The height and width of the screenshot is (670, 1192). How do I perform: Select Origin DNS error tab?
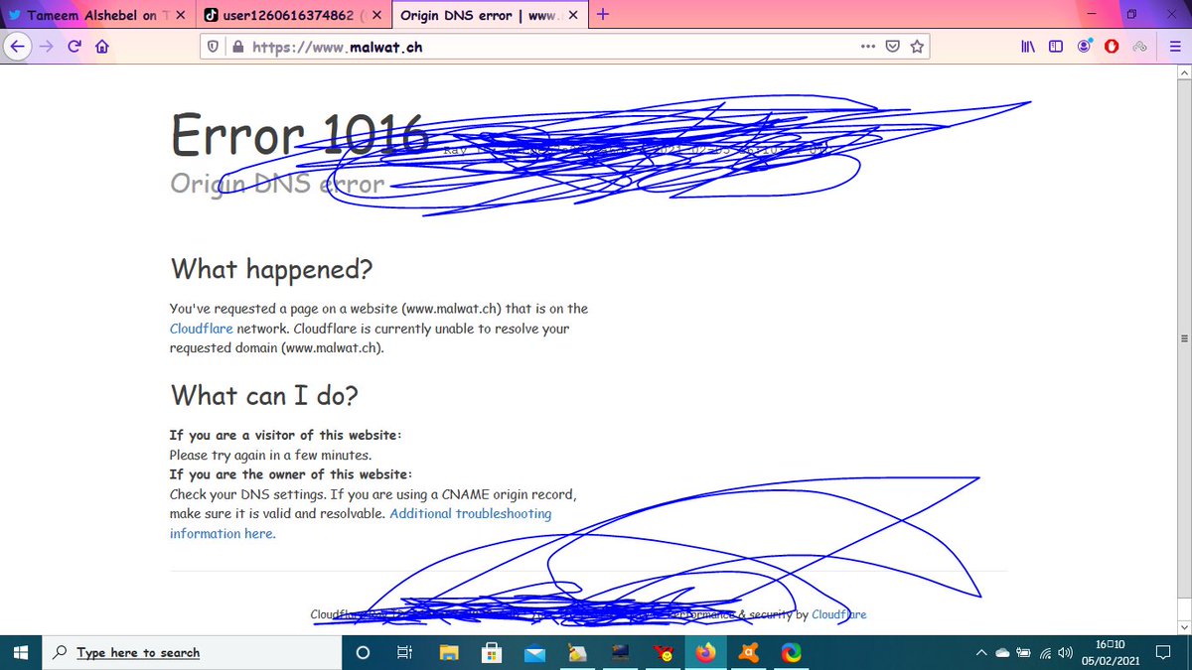click(489, 16)
